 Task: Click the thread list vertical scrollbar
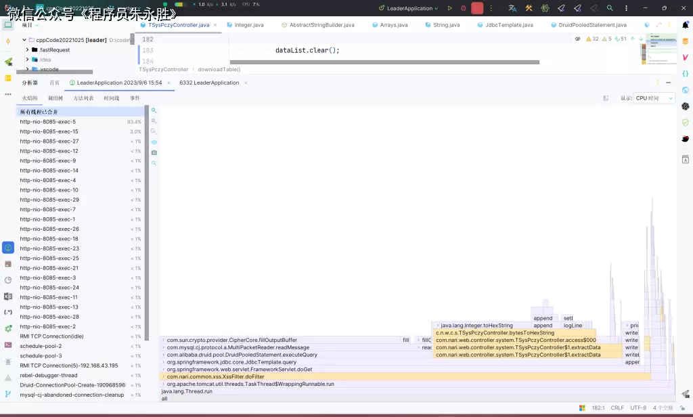point(147,223)
